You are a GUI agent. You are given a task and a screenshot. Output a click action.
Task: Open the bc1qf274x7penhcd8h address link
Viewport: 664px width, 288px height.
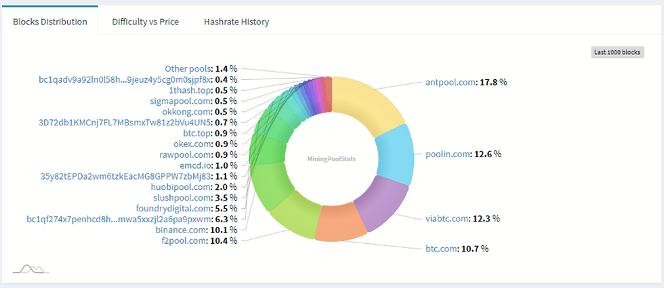click(119, 219)
